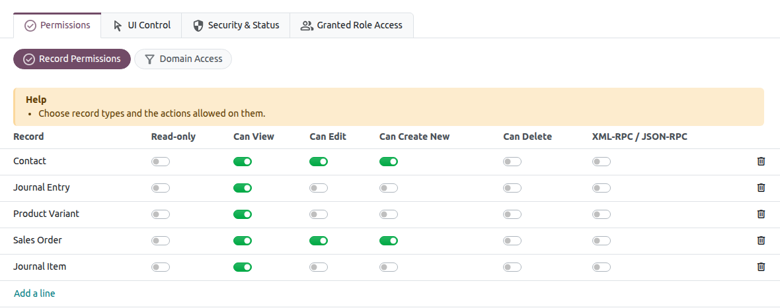Enable XML-RPC / JSON-RPC for Journal Item
This screenshot has height=308, width=780.
point(602,267)
